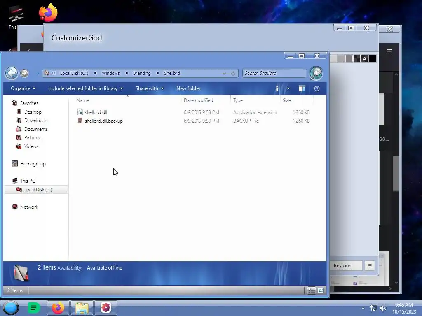422x316 pixels.
Task: Switch to large thumbnails view in status bar
Action: [x=321, y=290]
